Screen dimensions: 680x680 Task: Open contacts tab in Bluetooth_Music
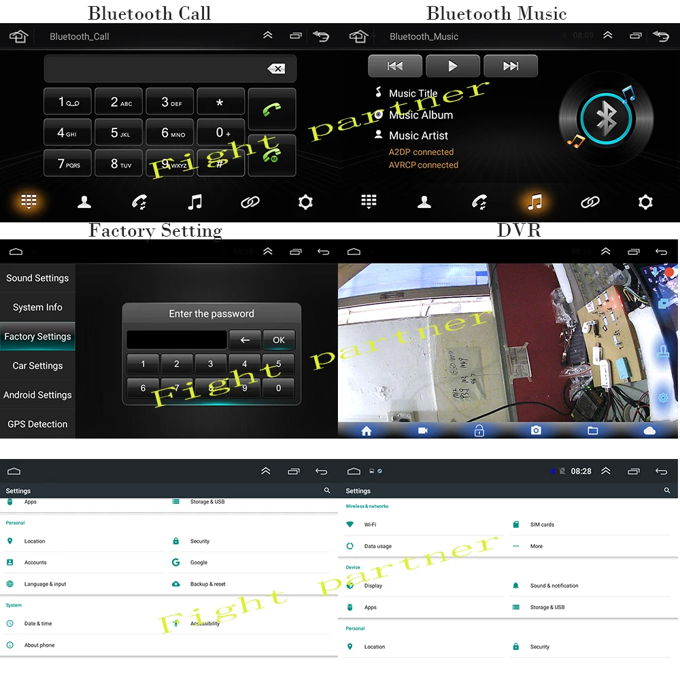click(424, 202)
